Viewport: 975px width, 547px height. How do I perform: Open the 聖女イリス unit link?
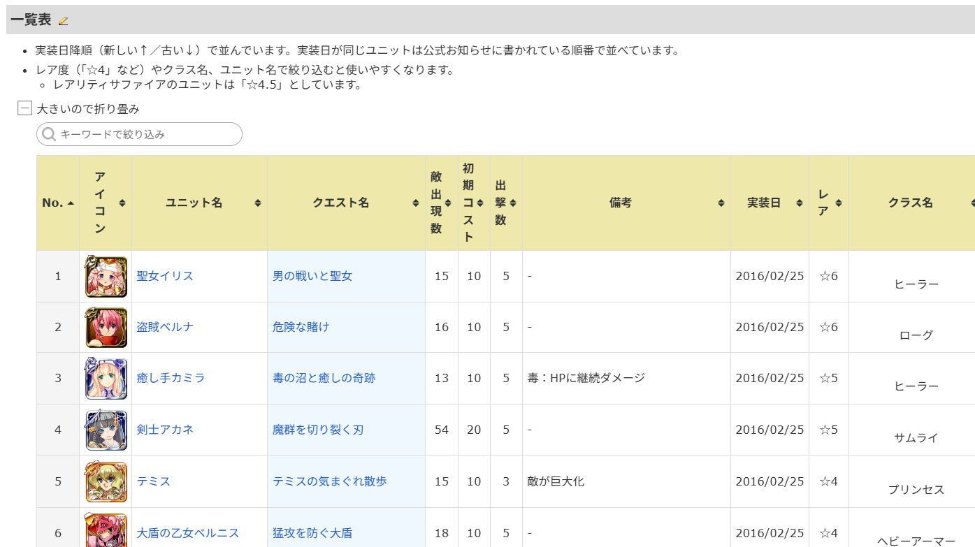(165, 276)
